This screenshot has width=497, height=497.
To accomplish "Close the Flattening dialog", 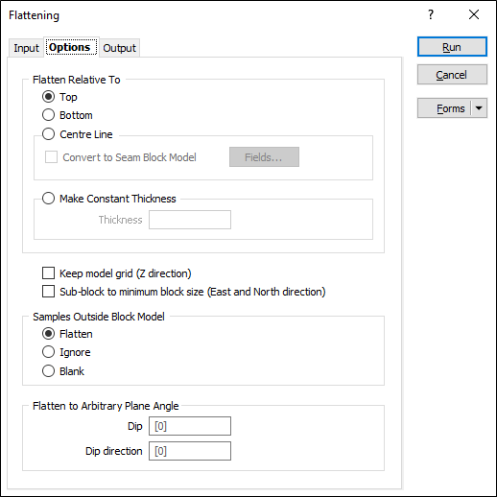I will coord(474,14).
